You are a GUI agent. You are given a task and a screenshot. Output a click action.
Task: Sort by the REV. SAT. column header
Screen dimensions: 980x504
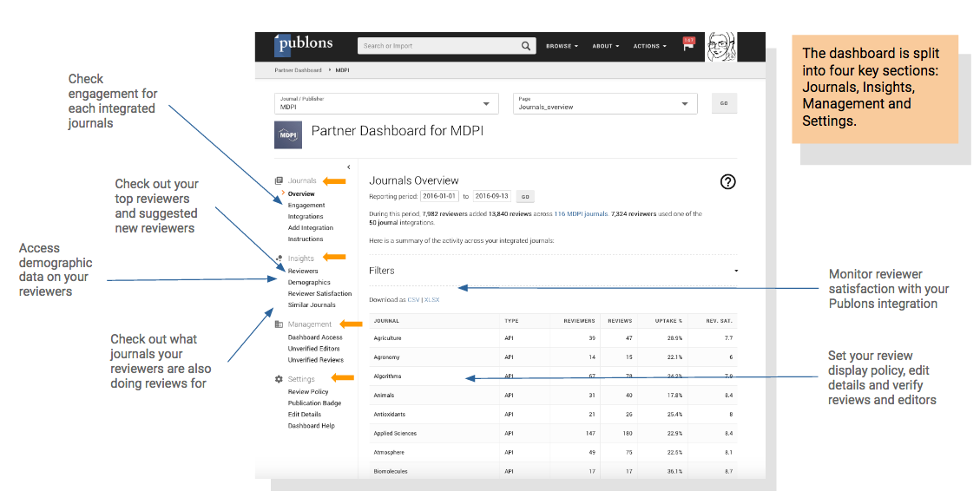tap(720, 320)
